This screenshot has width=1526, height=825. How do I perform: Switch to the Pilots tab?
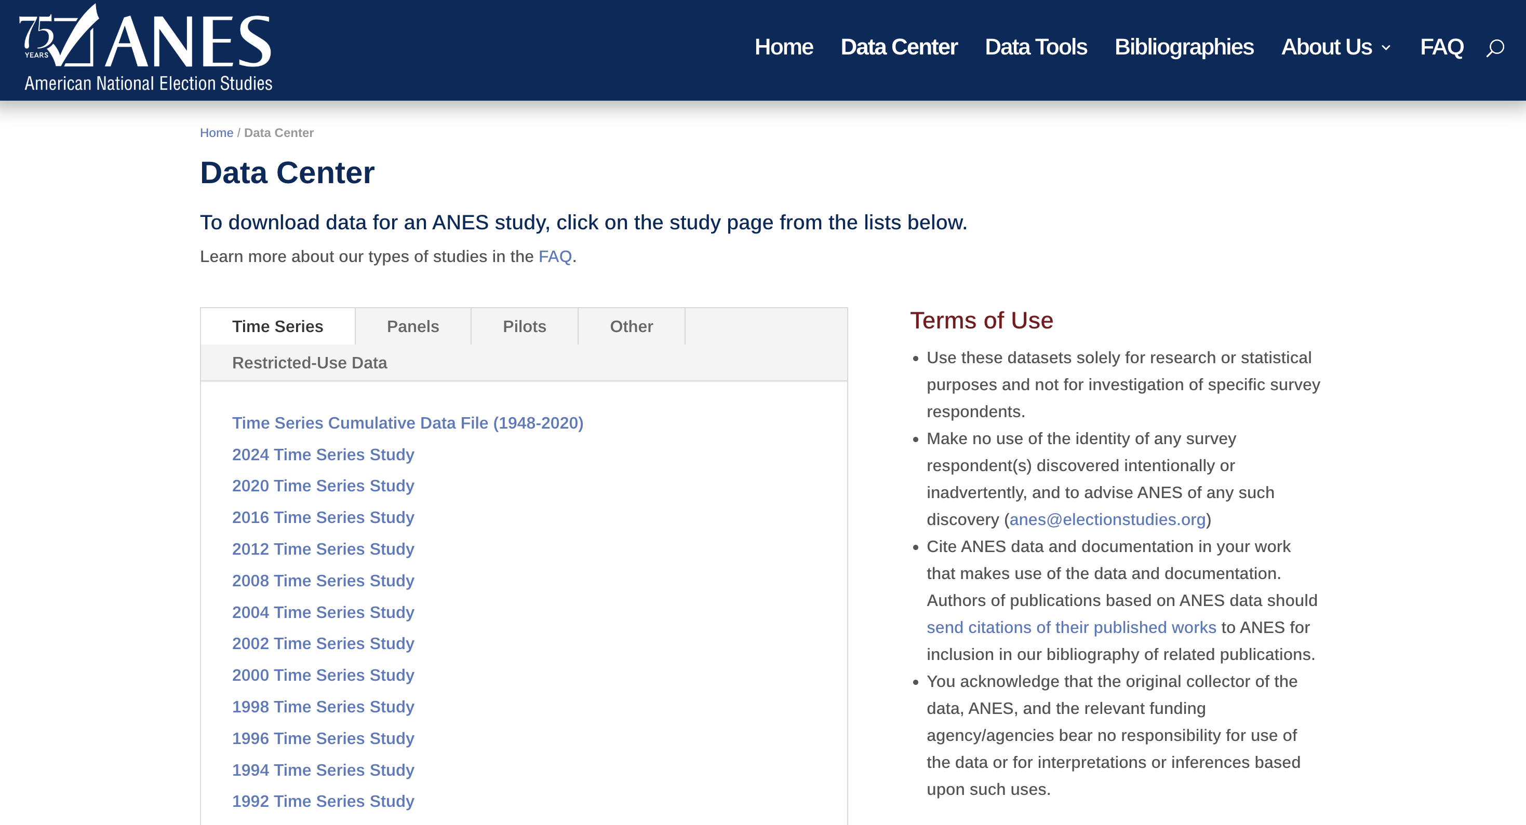(524, 326)
